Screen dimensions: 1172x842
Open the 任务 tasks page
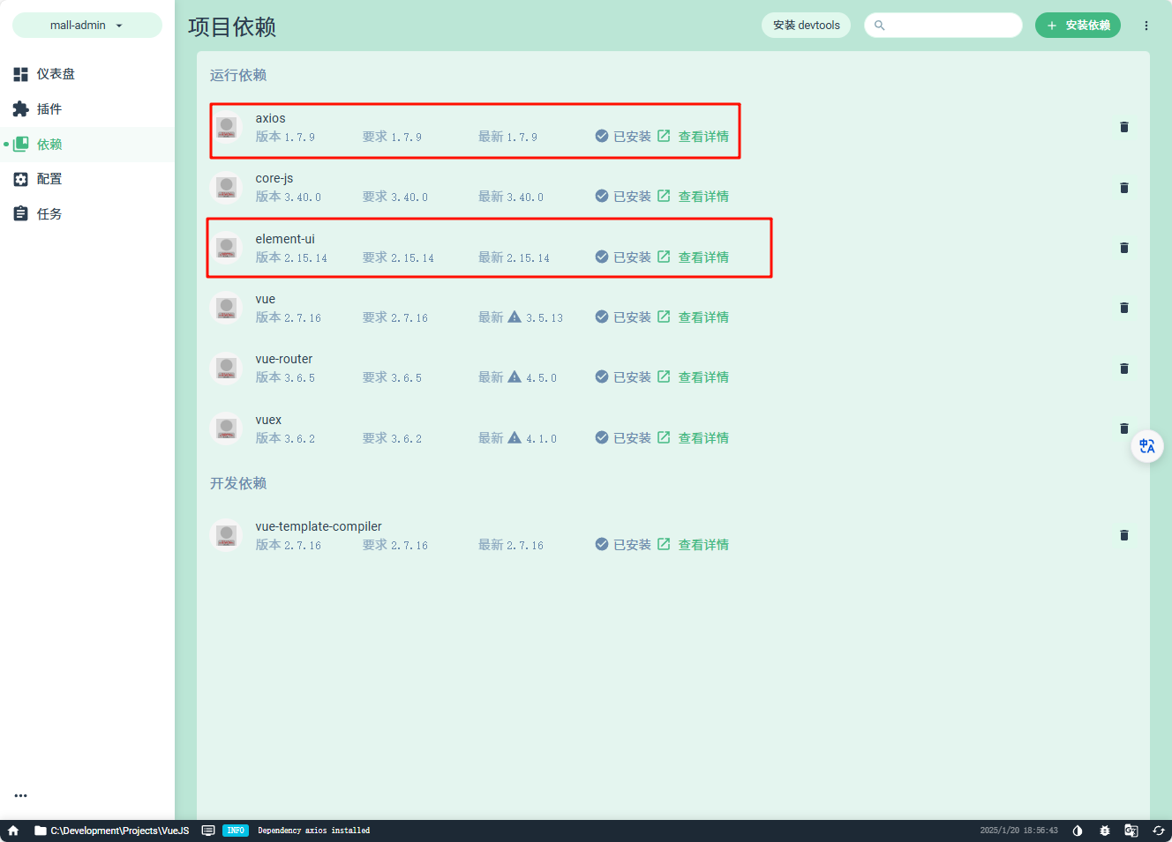coord(87,214)
